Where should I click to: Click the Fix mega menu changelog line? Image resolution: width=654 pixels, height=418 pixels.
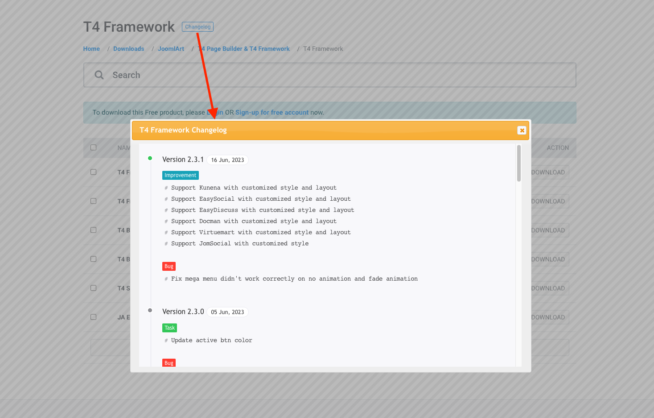point(294,279)
